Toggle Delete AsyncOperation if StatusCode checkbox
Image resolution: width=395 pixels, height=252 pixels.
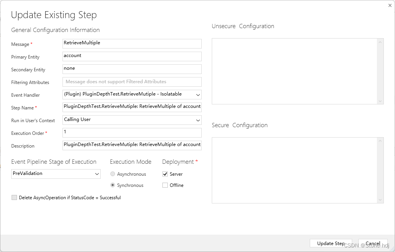click(x=14, y=198)
